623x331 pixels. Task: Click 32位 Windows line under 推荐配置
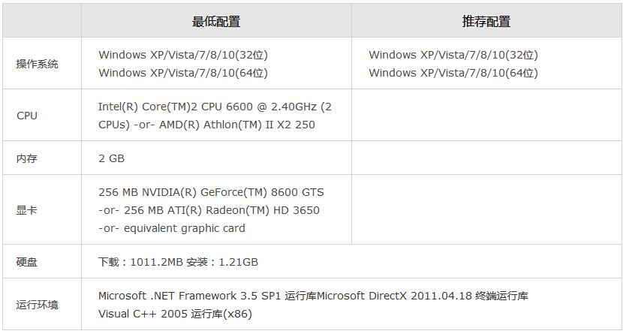point(453,55)
